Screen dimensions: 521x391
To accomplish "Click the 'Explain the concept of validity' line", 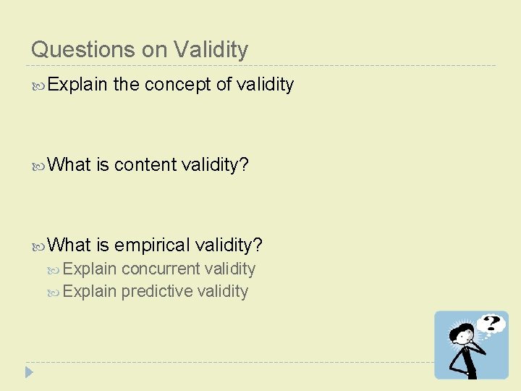I will point(171,85).
